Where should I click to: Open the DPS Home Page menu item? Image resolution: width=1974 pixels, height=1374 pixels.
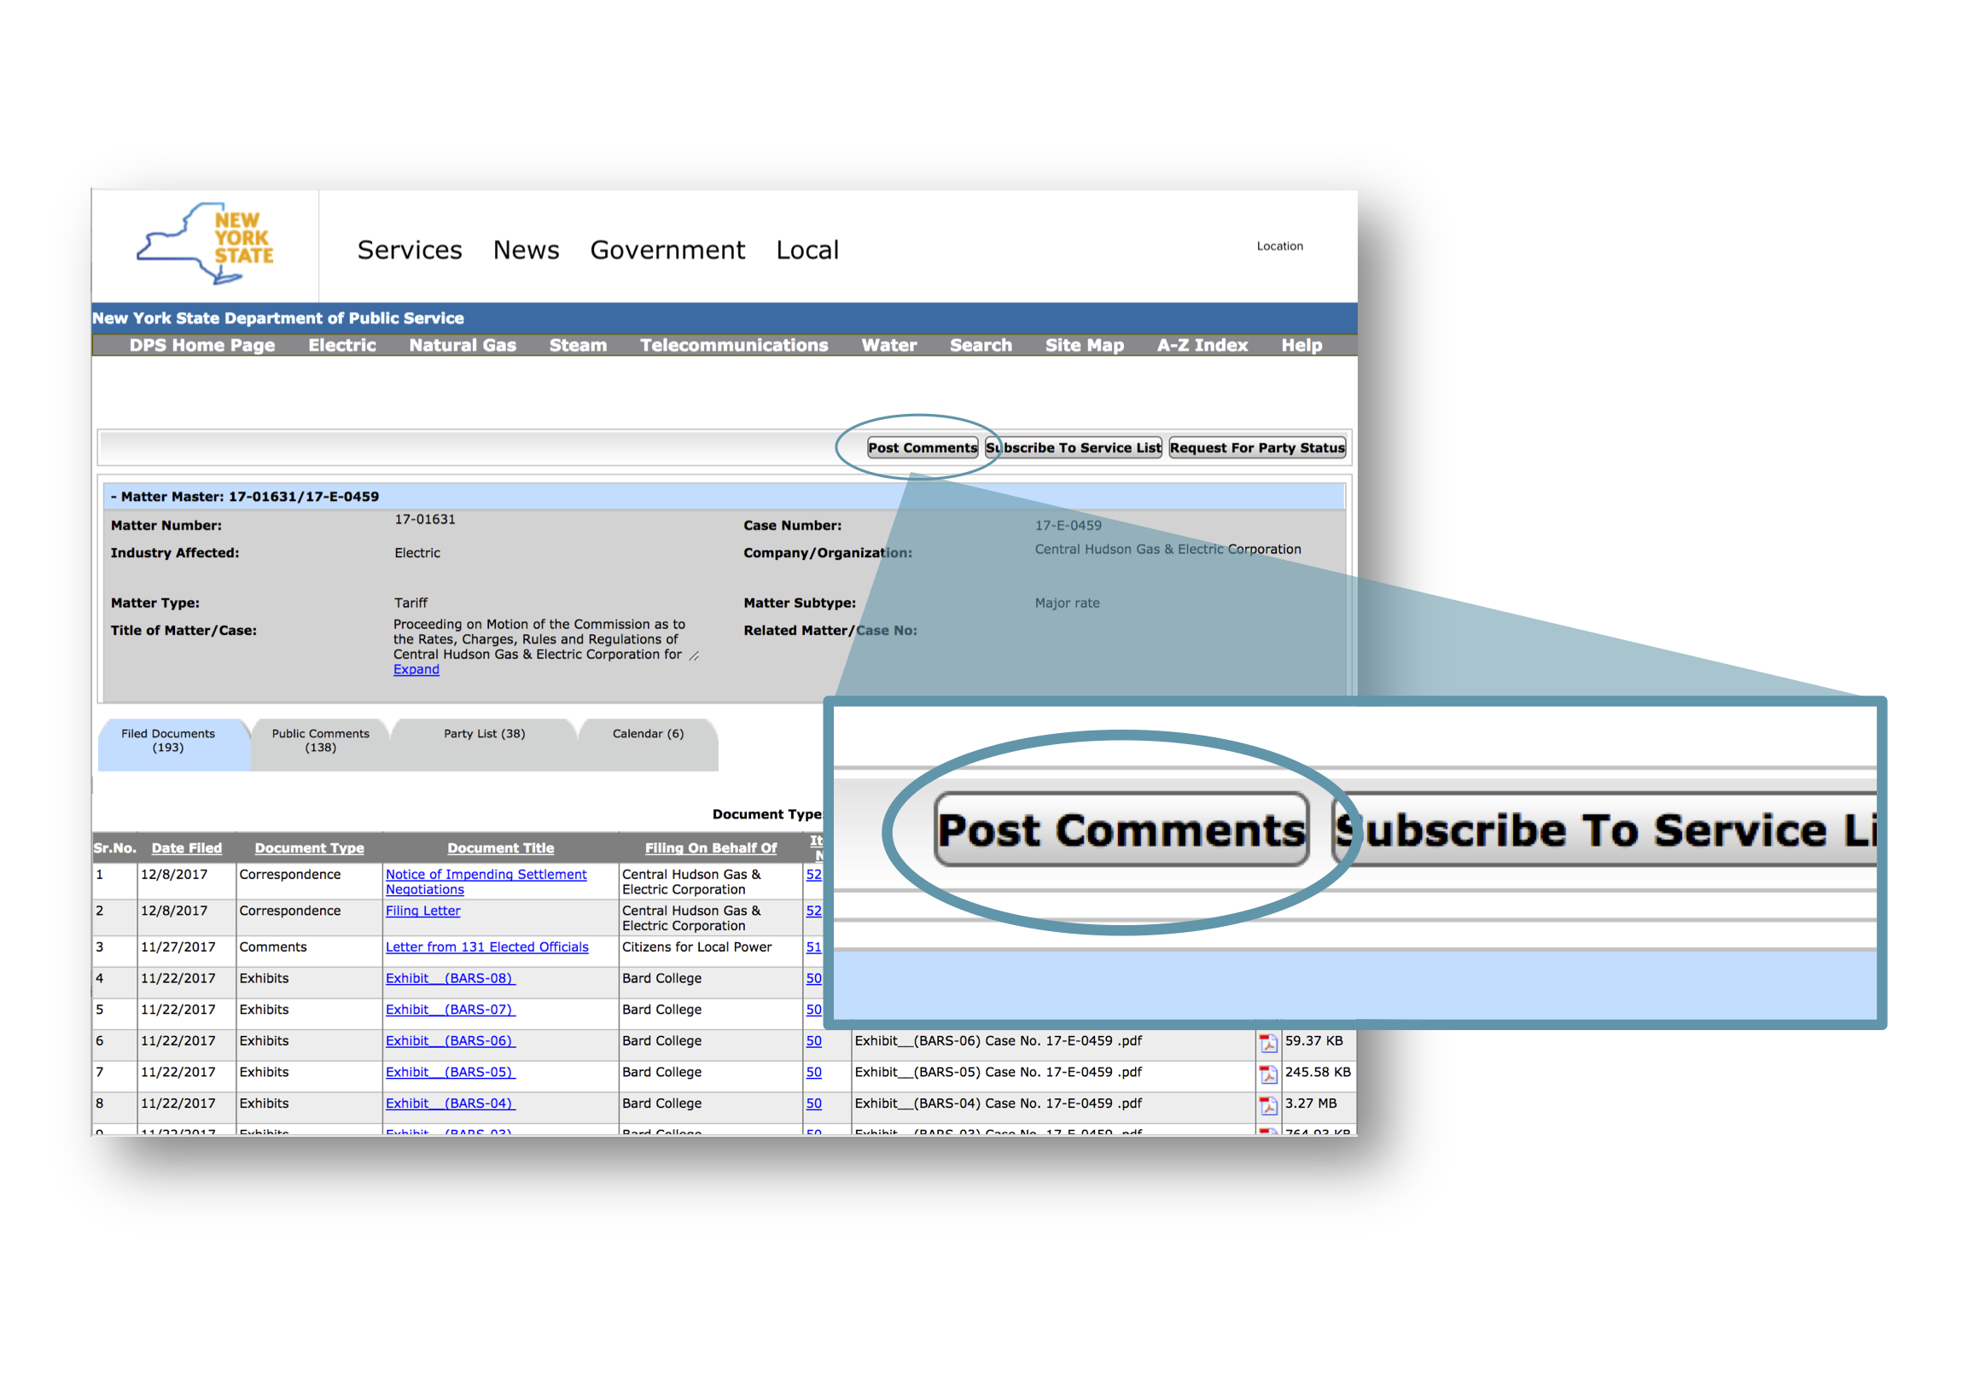[202, 345]
